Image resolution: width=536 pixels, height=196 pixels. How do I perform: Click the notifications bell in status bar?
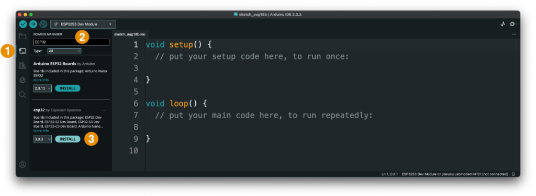513,174
